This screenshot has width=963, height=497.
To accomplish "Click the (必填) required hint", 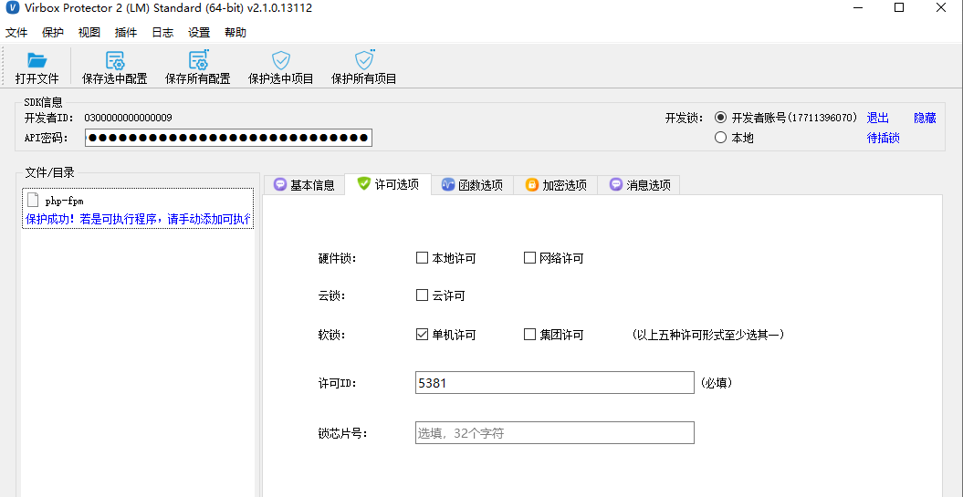I will click(717, 383).
